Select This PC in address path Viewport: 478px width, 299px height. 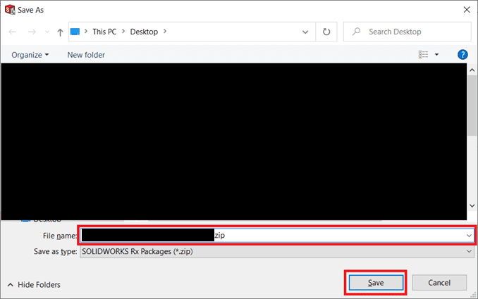coord(104,32)
